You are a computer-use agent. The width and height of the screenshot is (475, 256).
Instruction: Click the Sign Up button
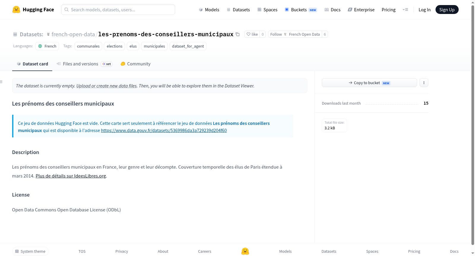tap(447, 10)
